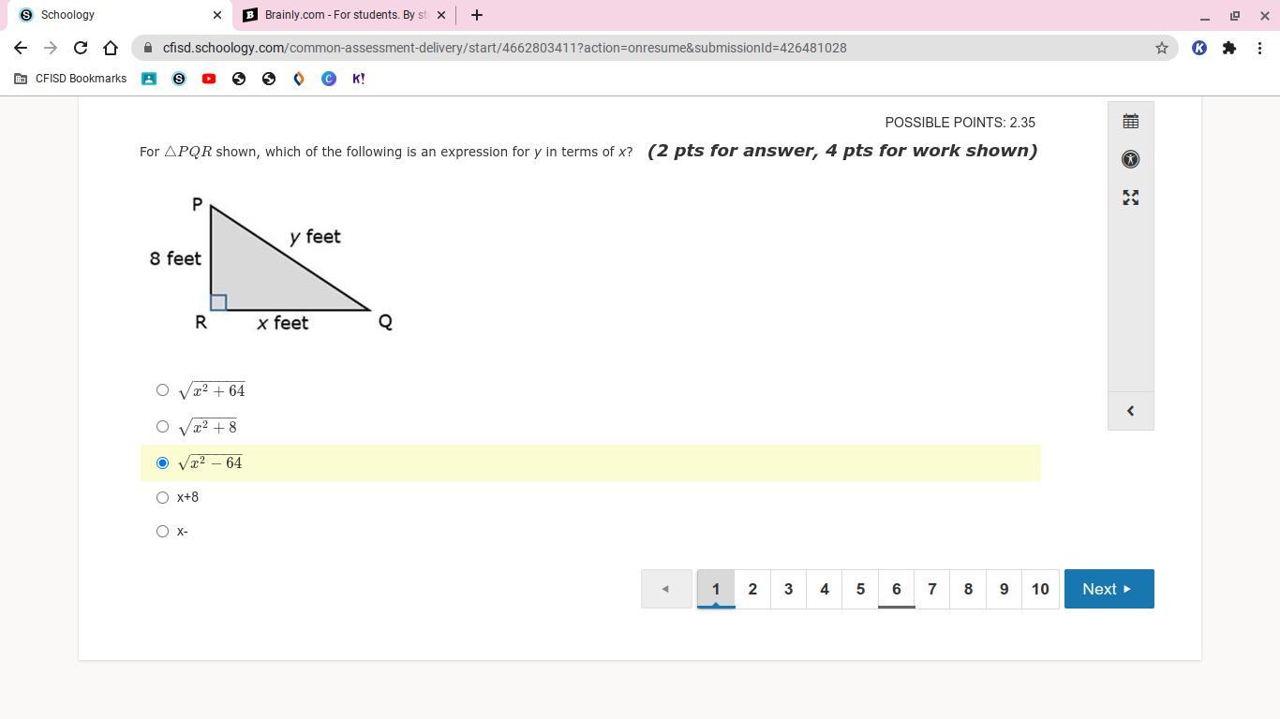Toggle fullscreen mode icon in sidebar
The height and width of the screenshot is (719, 1280).
pyautogui.click(x=1130, y=198)
